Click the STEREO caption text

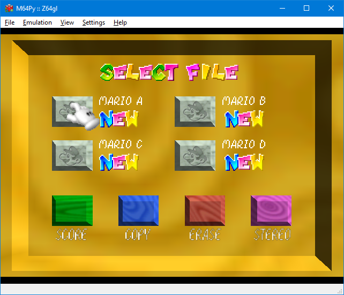coord(272,235)
